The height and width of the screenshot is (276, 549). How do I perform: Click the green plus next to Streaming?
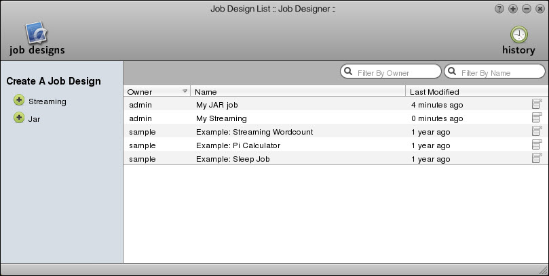pyautogui.click(x=18, y=101)
